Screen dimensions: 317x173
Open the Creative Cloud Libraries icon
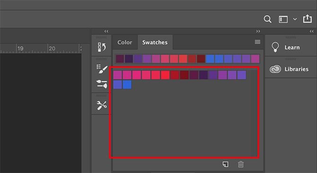point(275,69)
